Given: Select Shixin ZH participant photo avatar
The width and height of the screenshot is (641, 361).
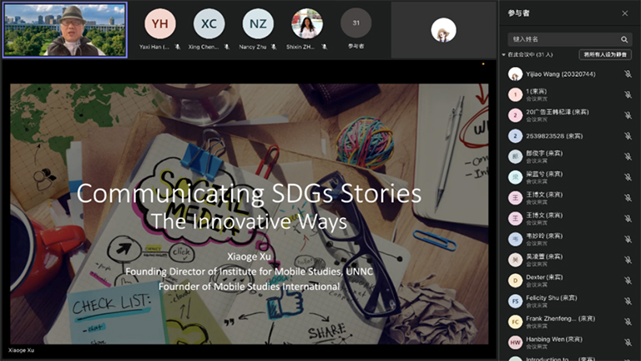Looking at the screenshot, I should [x=307, y=23].
